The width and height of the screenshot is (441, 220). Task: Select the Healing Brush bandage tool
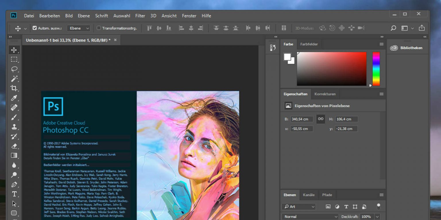click(14, 107)
